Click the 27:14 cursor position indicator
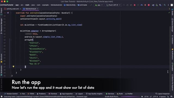174x98 pixels. (146, 97)
